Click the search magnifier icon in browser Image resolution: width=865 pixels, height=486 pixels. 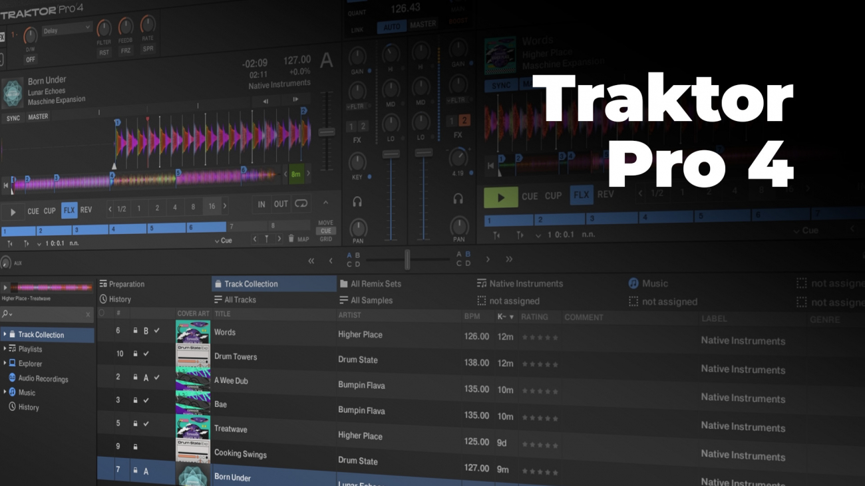click(x=5, y=314)
